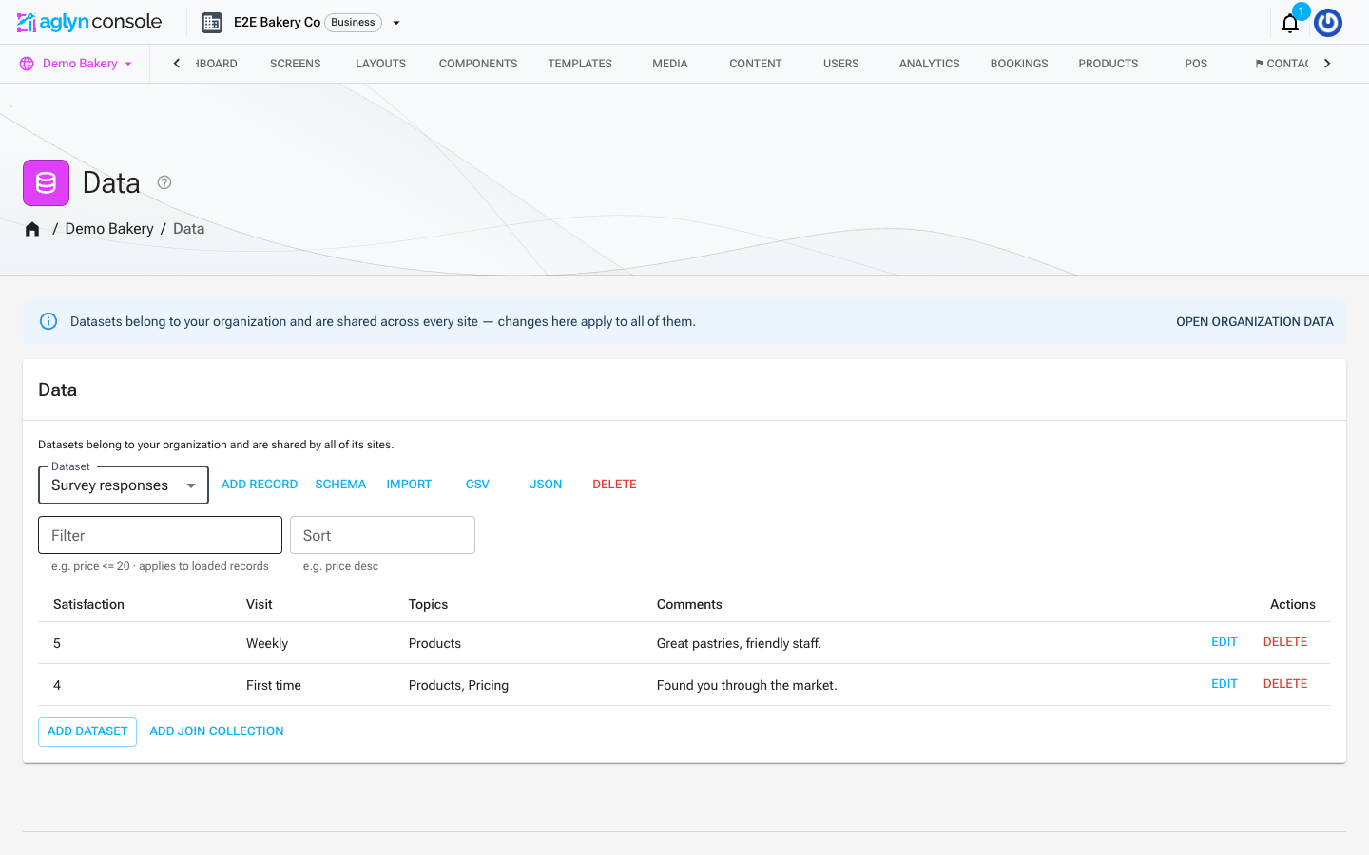This screenshot has width=1369, height=855.
Task: Delete the Great pastries record
Action: pos(1285,642)
